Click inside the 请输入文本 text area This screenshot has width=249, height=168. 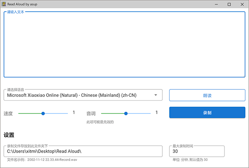(124, 45)
